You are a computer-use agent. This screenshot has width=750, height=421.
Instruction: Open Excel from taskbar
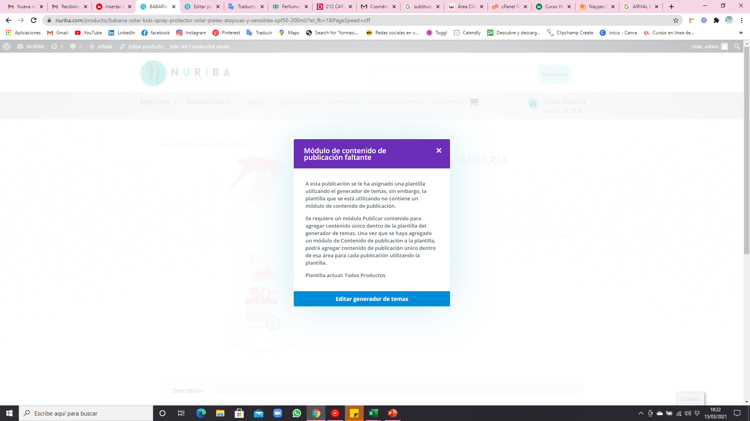click(373, 413)
